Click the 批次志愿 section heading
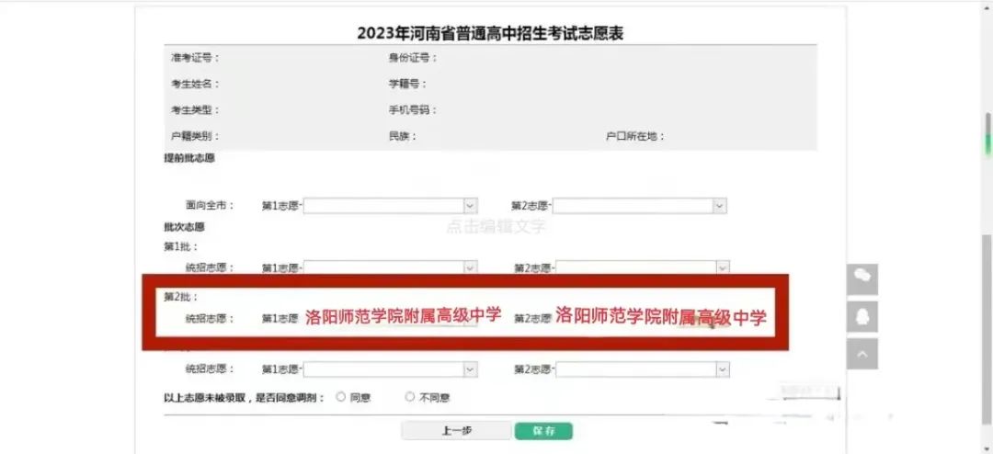This screenshot has height=454, width=993. point(184,226)
